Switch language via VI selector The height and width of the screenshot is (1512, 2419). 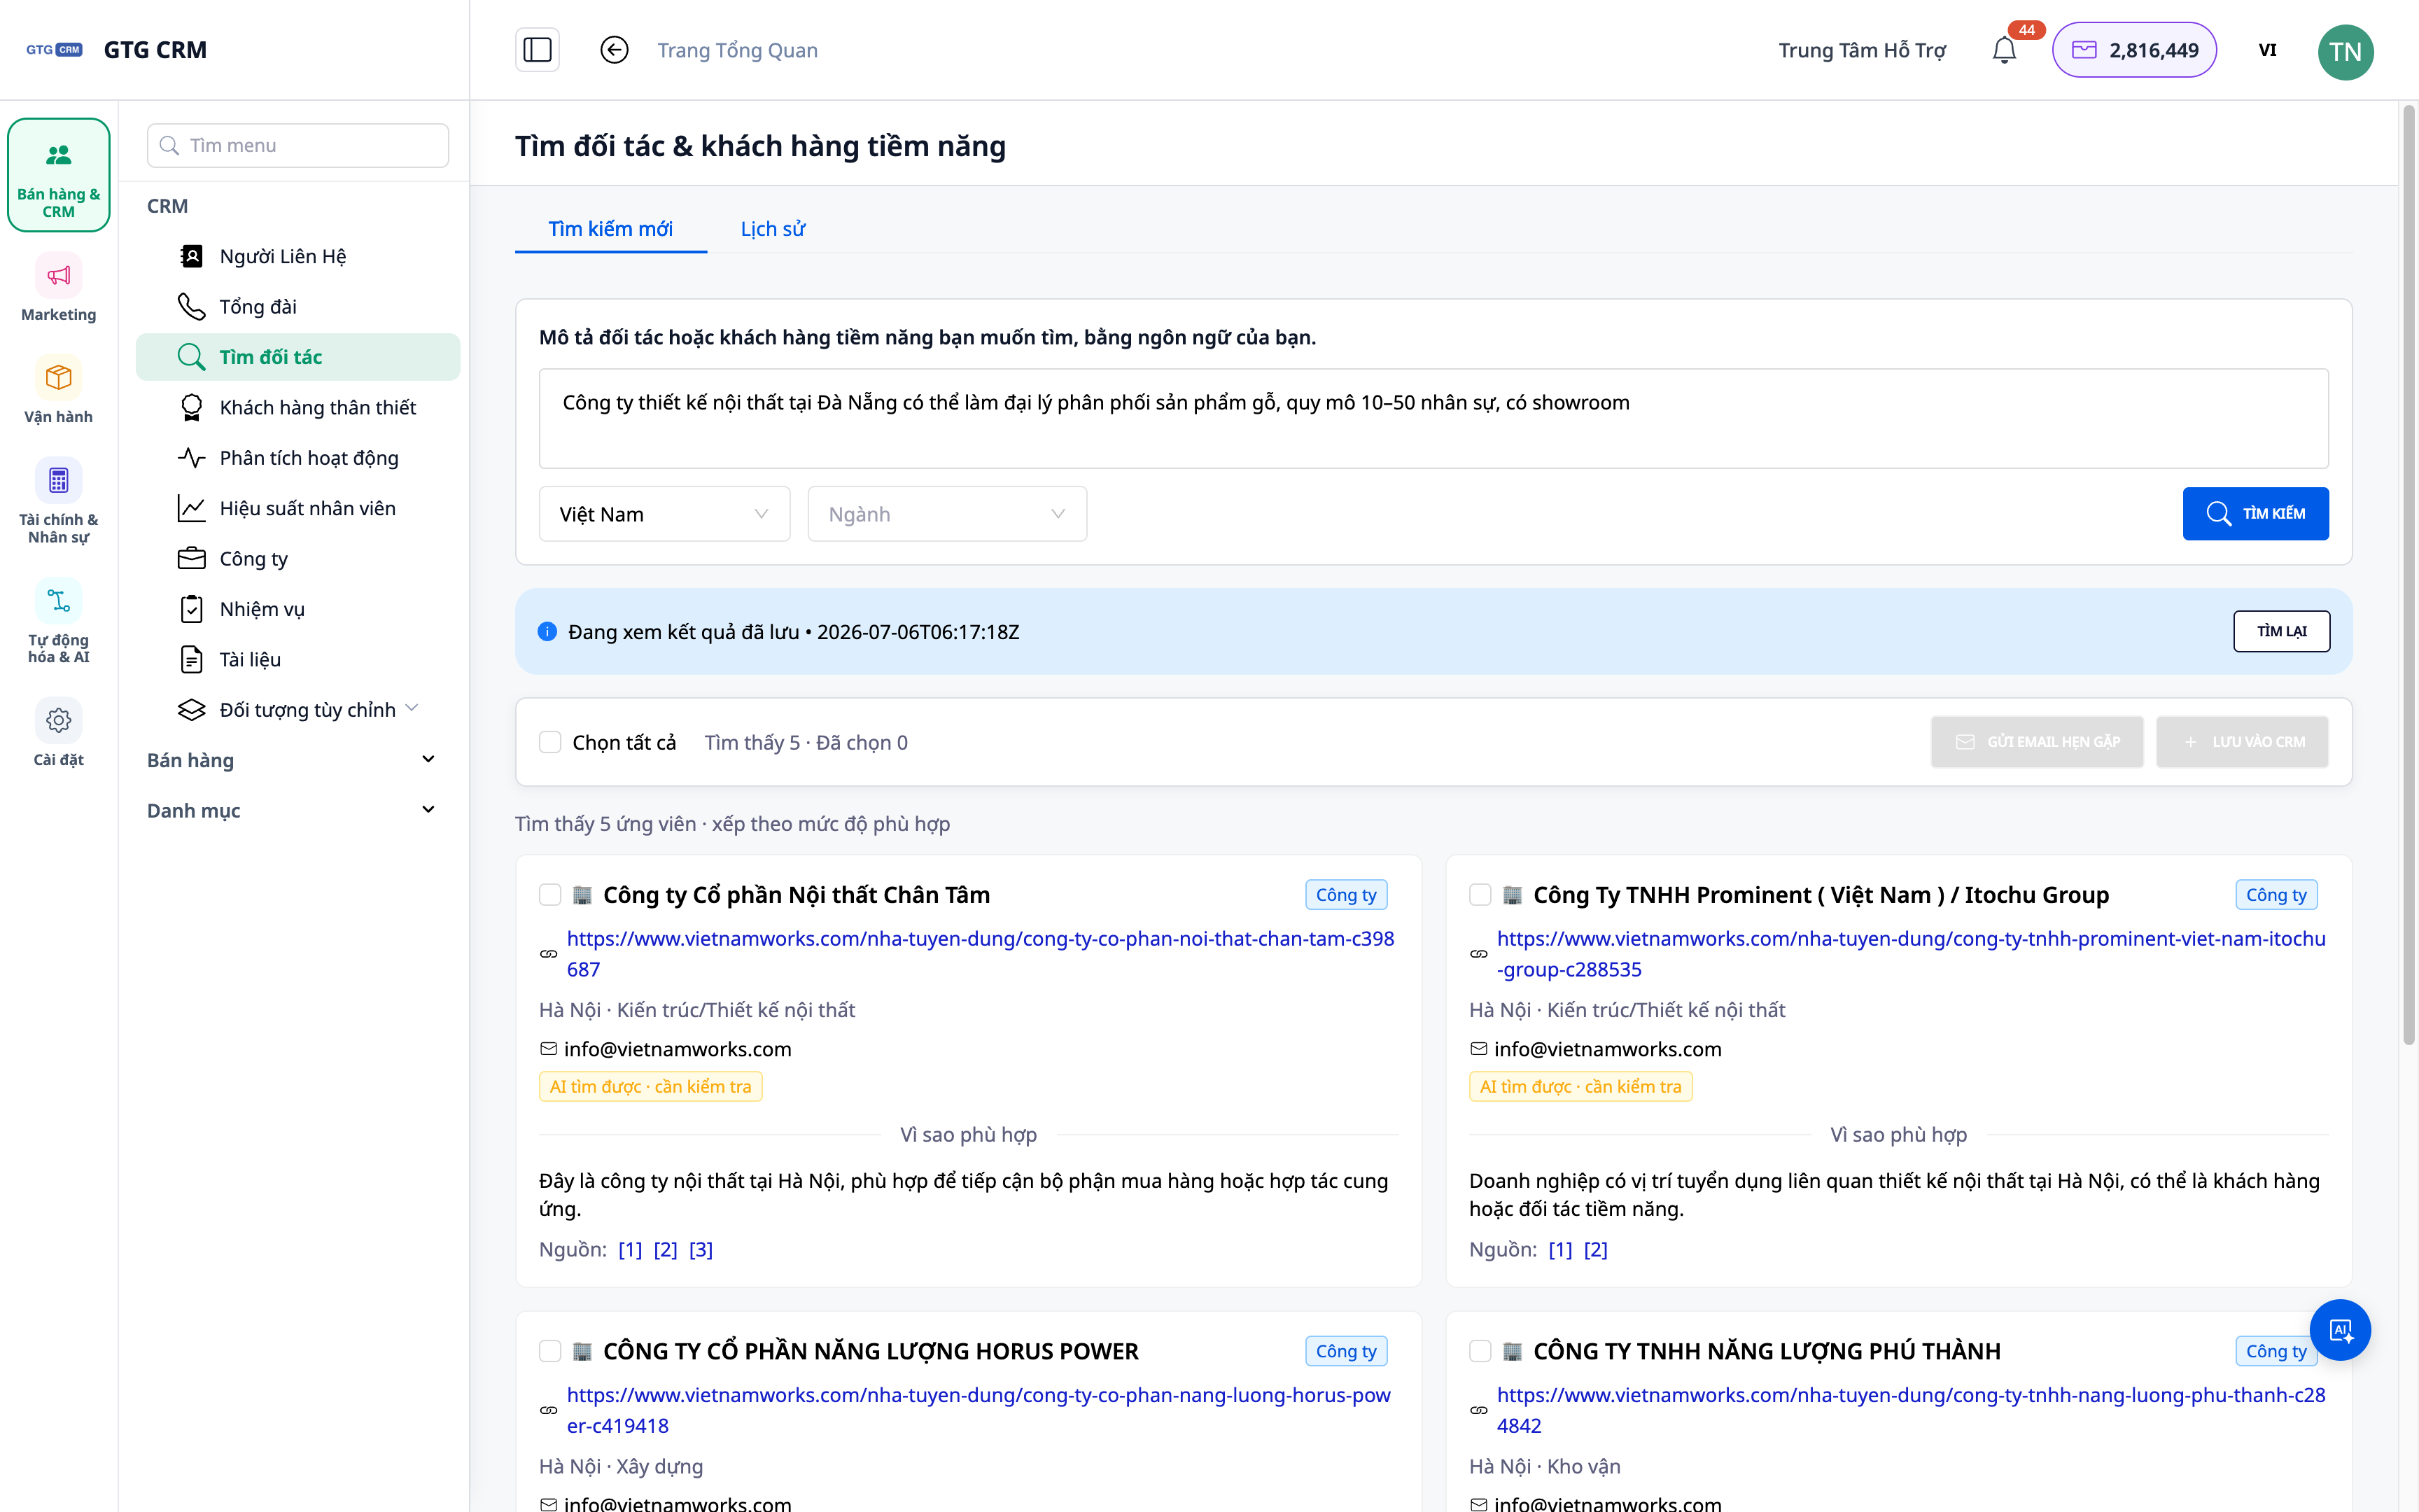[x=2267, y=50]
